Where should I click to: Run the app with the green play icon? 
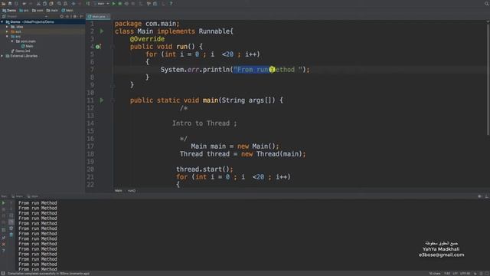pos(114,3)
